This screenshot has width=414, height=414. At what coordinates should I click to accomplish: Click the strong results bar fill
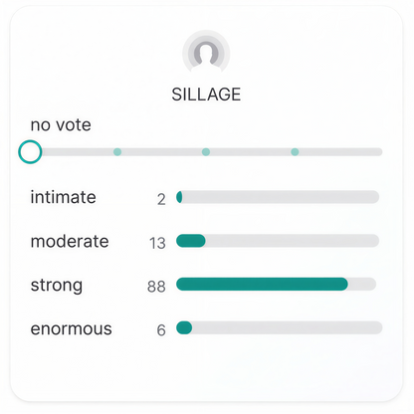point(262,285)
